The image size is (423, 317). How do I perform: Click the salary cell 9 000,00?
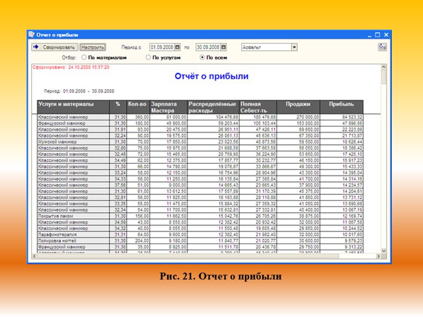click(168, 185)
